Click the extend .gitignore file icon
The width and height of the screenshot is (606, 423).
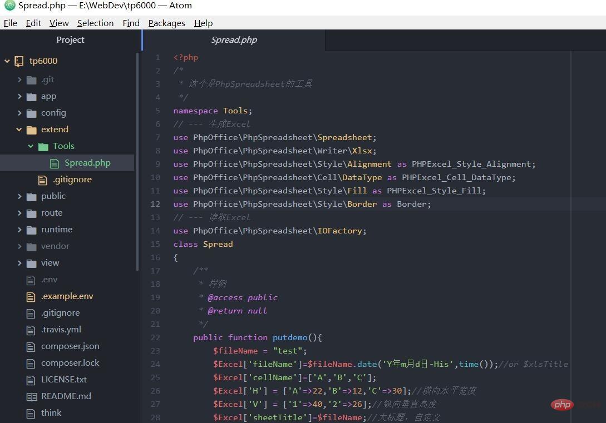[x=42, y=180]
